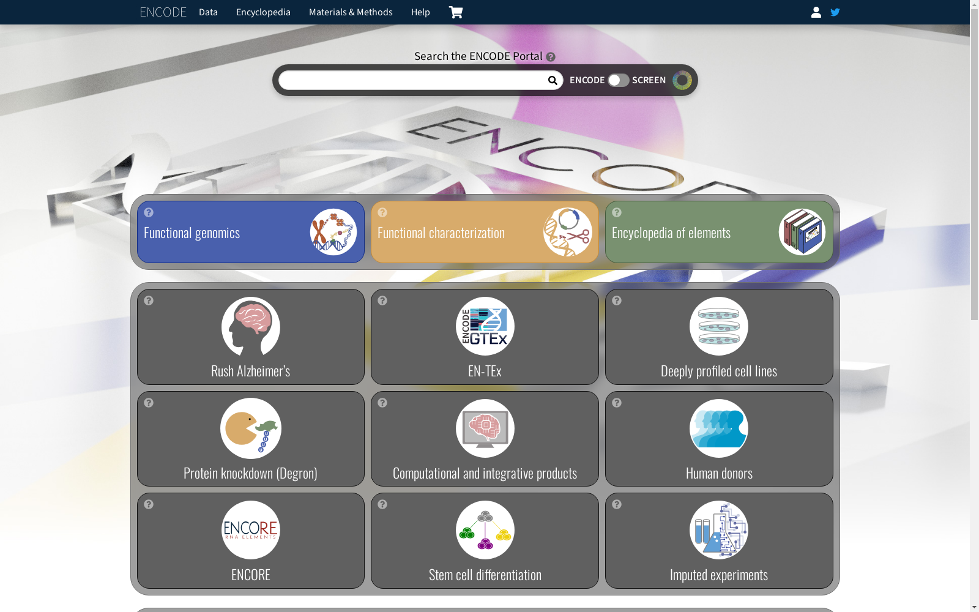Click the help icon on Encyclopedia of elements card
The height and width of the screenshot is (612, 979).
click(617, 212)
